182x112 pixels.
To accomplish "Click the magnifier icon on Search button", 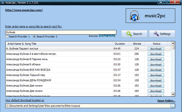I will pyautogui.click(x=129, y=34).
